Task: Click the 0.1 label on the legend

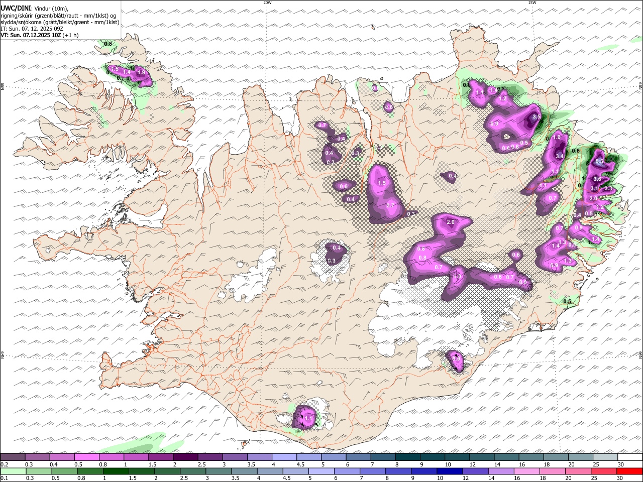Action: click(x=4, y=478)
